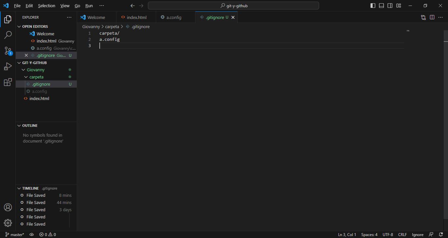The width and height of the screenshot is (448, 238).
Task: Collapse the Timeline section
Action: click(x=46, y=188)
